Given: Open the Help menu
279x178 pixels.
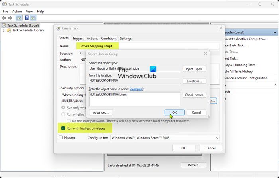Looking at the screenshot, I should pyautogui.click(x=40, y=12).
